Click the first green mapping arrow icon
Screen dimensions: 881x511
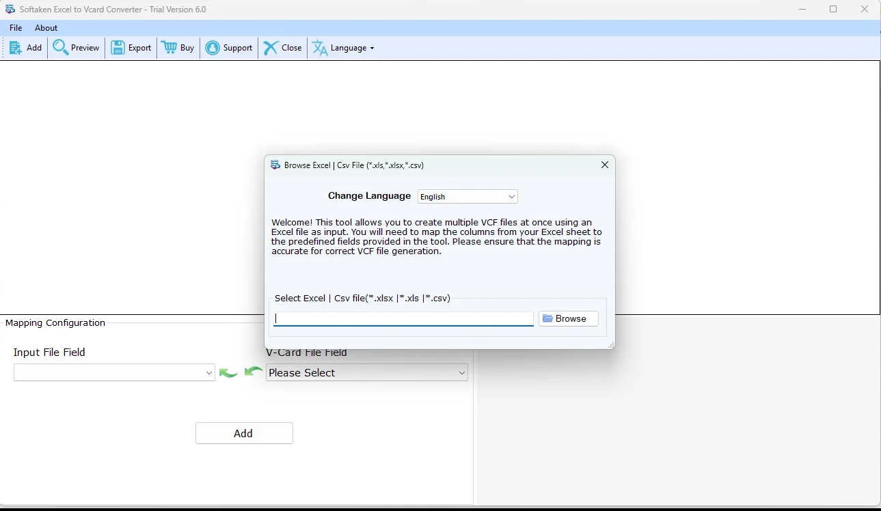click(x=228, y=373)
